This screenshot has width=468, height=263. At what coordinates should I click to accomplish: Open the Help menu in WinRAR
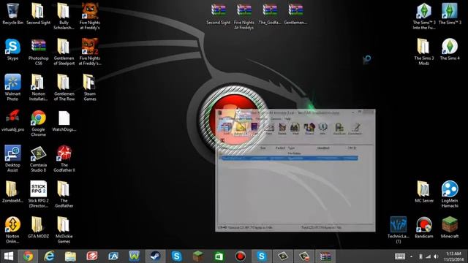coord(287,118)
